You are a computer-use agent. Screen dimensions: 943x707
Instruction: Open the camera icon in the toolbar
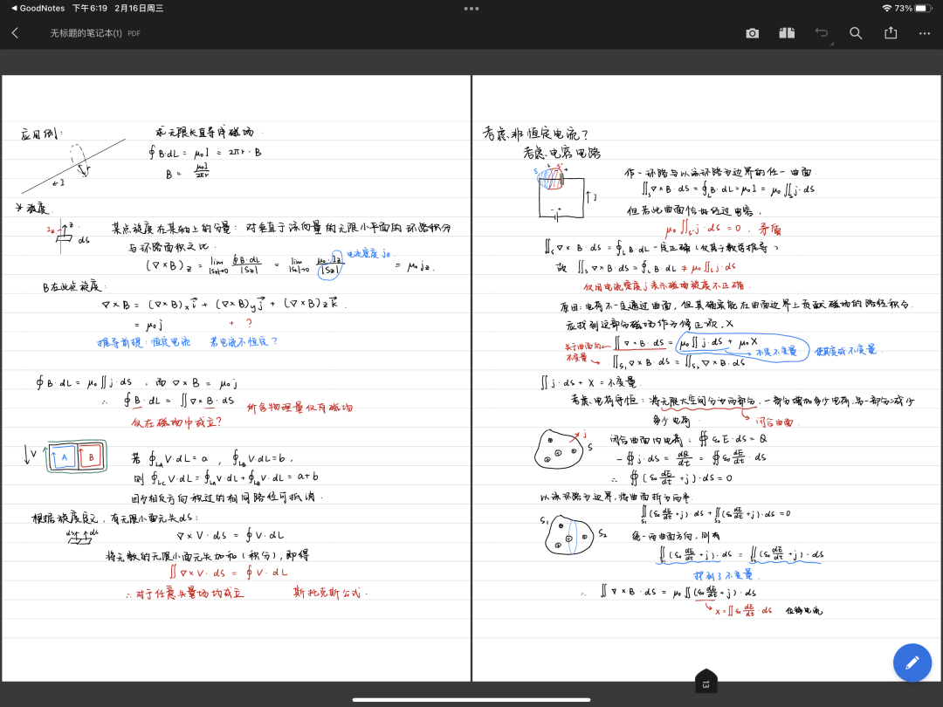point(752,33)
